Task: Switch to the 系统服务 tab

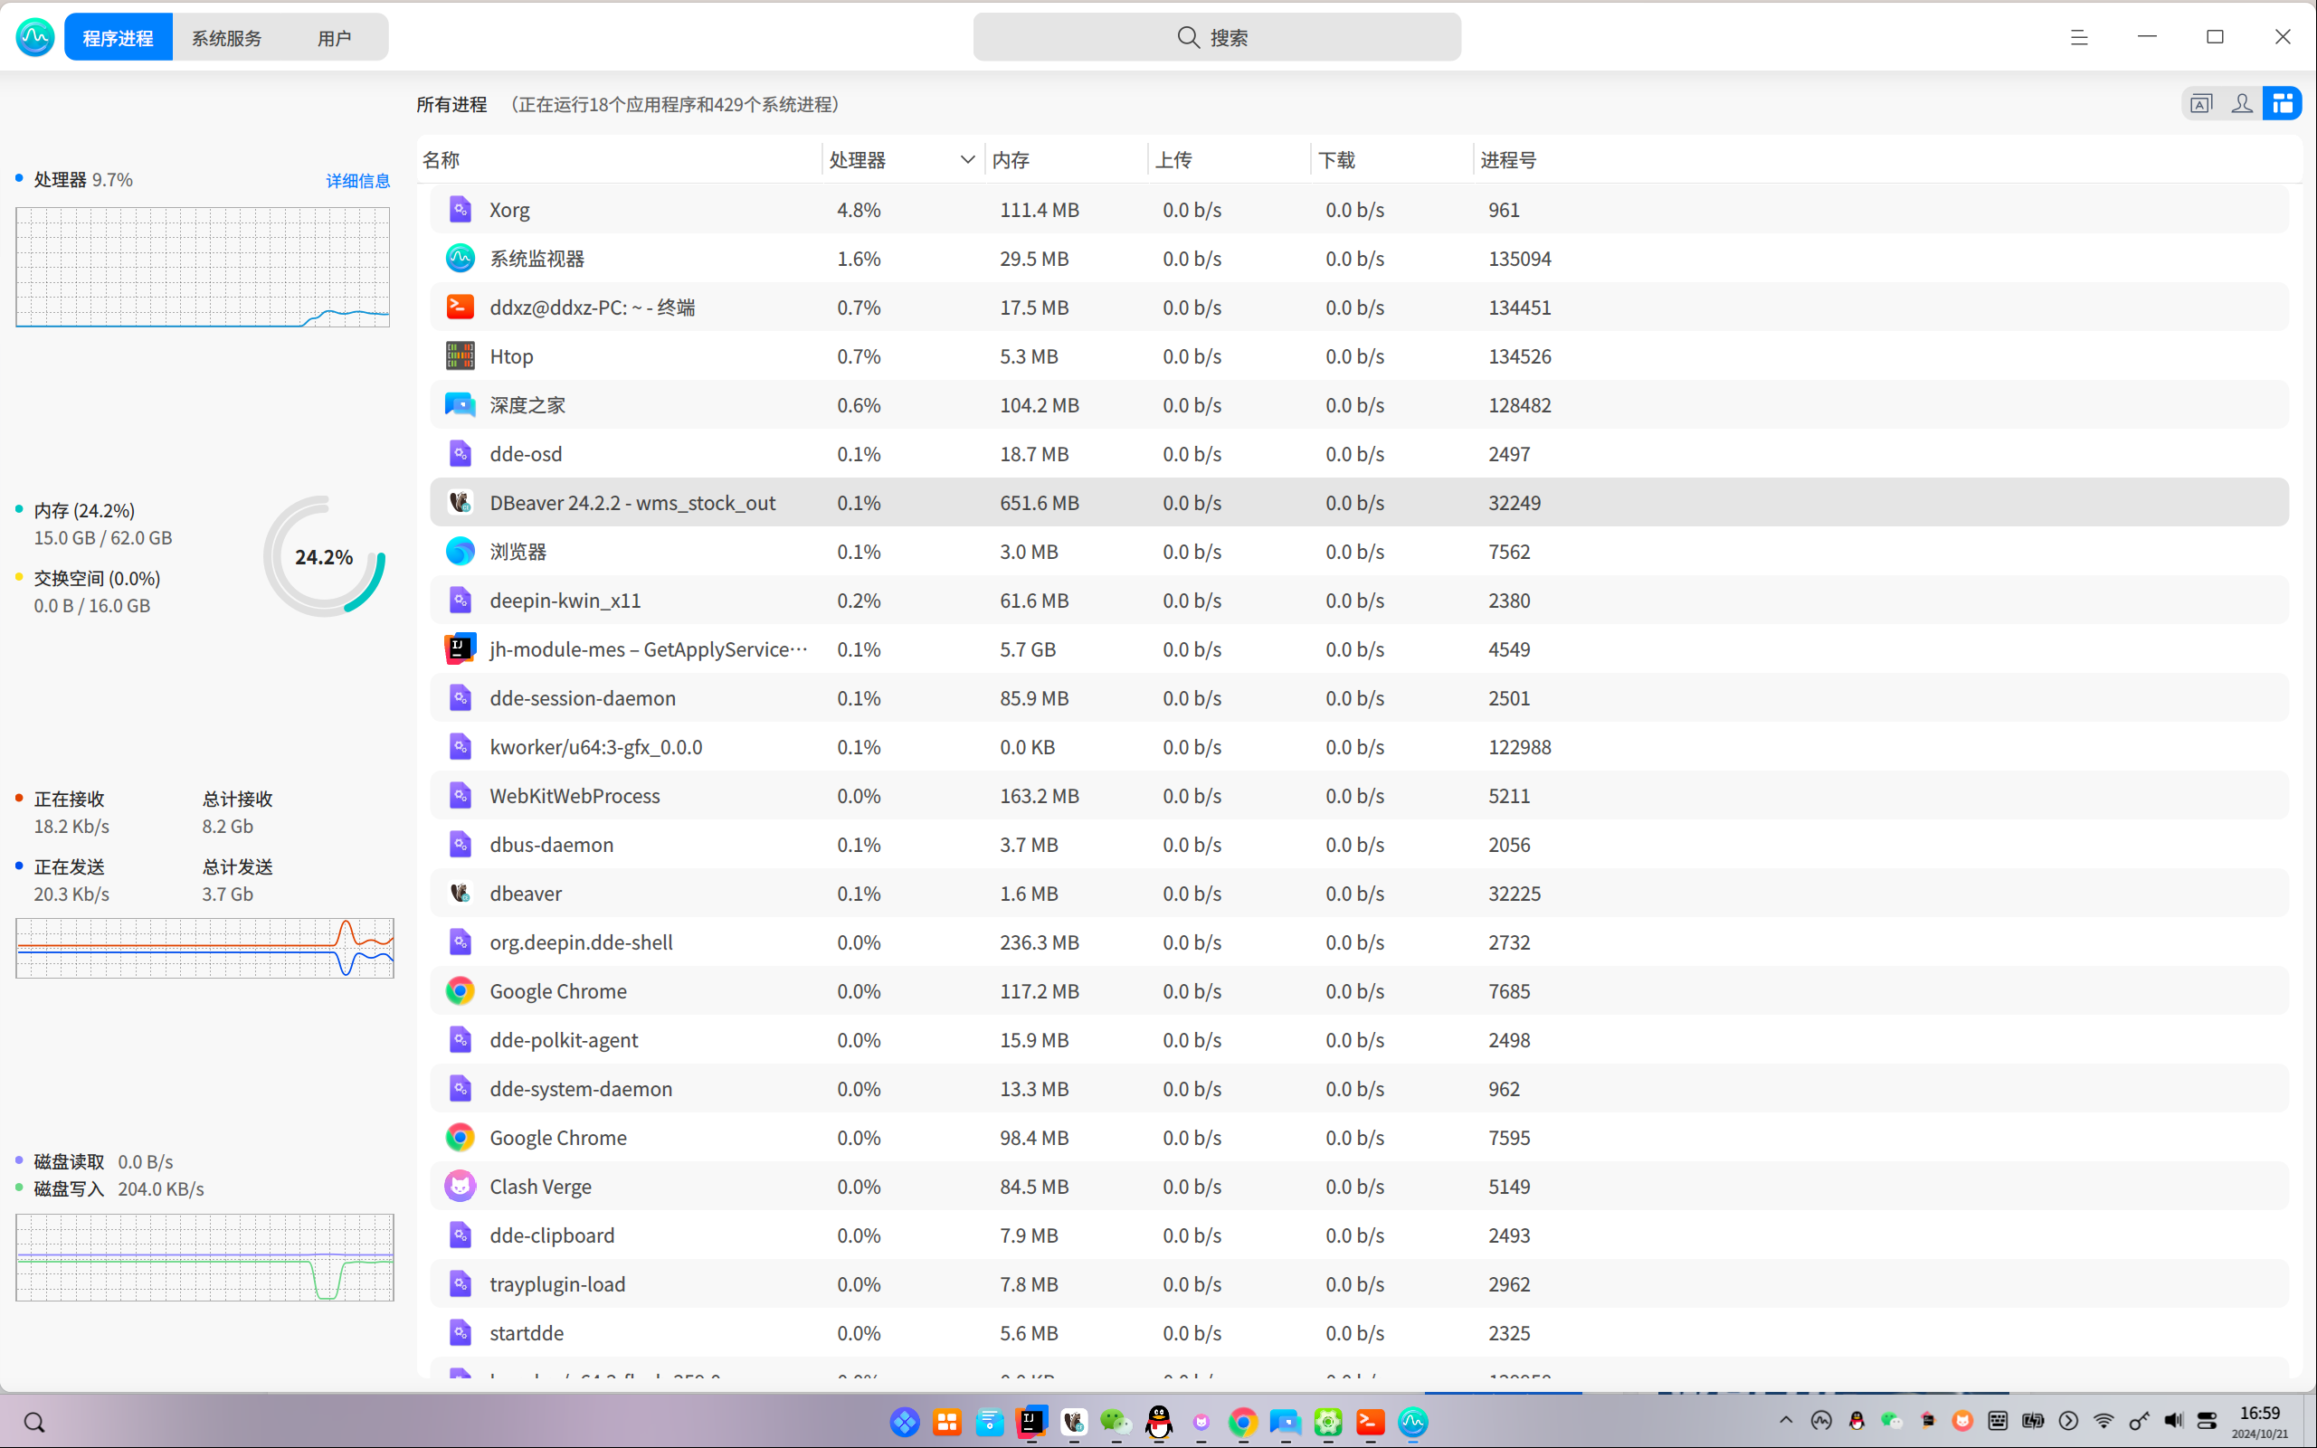Action: click(227, 37)
